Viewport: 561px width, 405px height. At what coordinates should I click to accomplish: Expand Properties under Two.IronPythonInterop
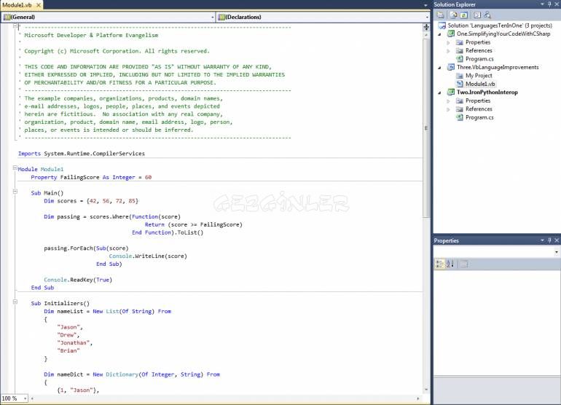pos(448,101)
